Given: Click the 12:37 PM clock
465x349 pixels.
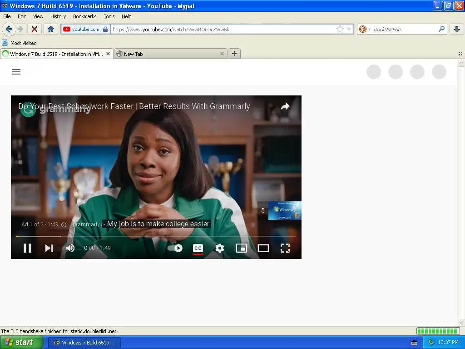Looking at the screenshot, I should (x=448, y=343).
